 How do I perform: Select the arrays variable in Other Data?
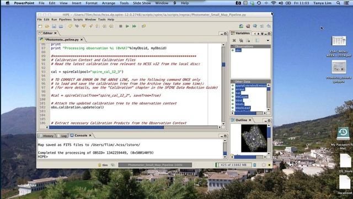click(240, 90)
